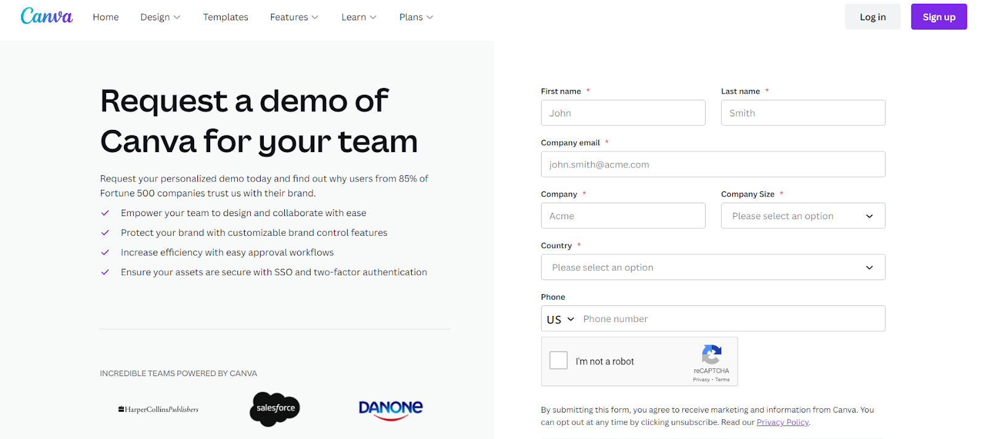Expand the Plans menu
Screen dimensions: 986x439
416,17
